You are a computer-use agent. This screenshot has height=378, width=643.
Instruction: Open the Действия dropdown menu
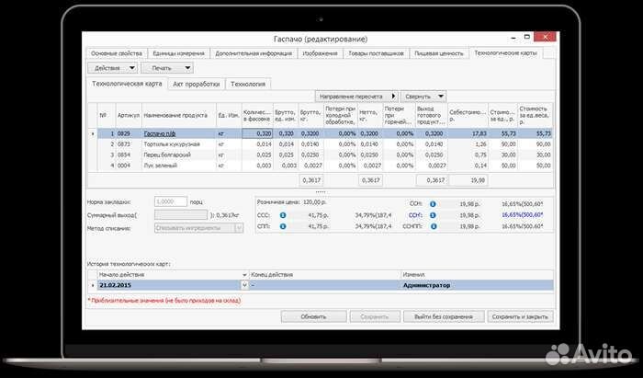point(112,67)
